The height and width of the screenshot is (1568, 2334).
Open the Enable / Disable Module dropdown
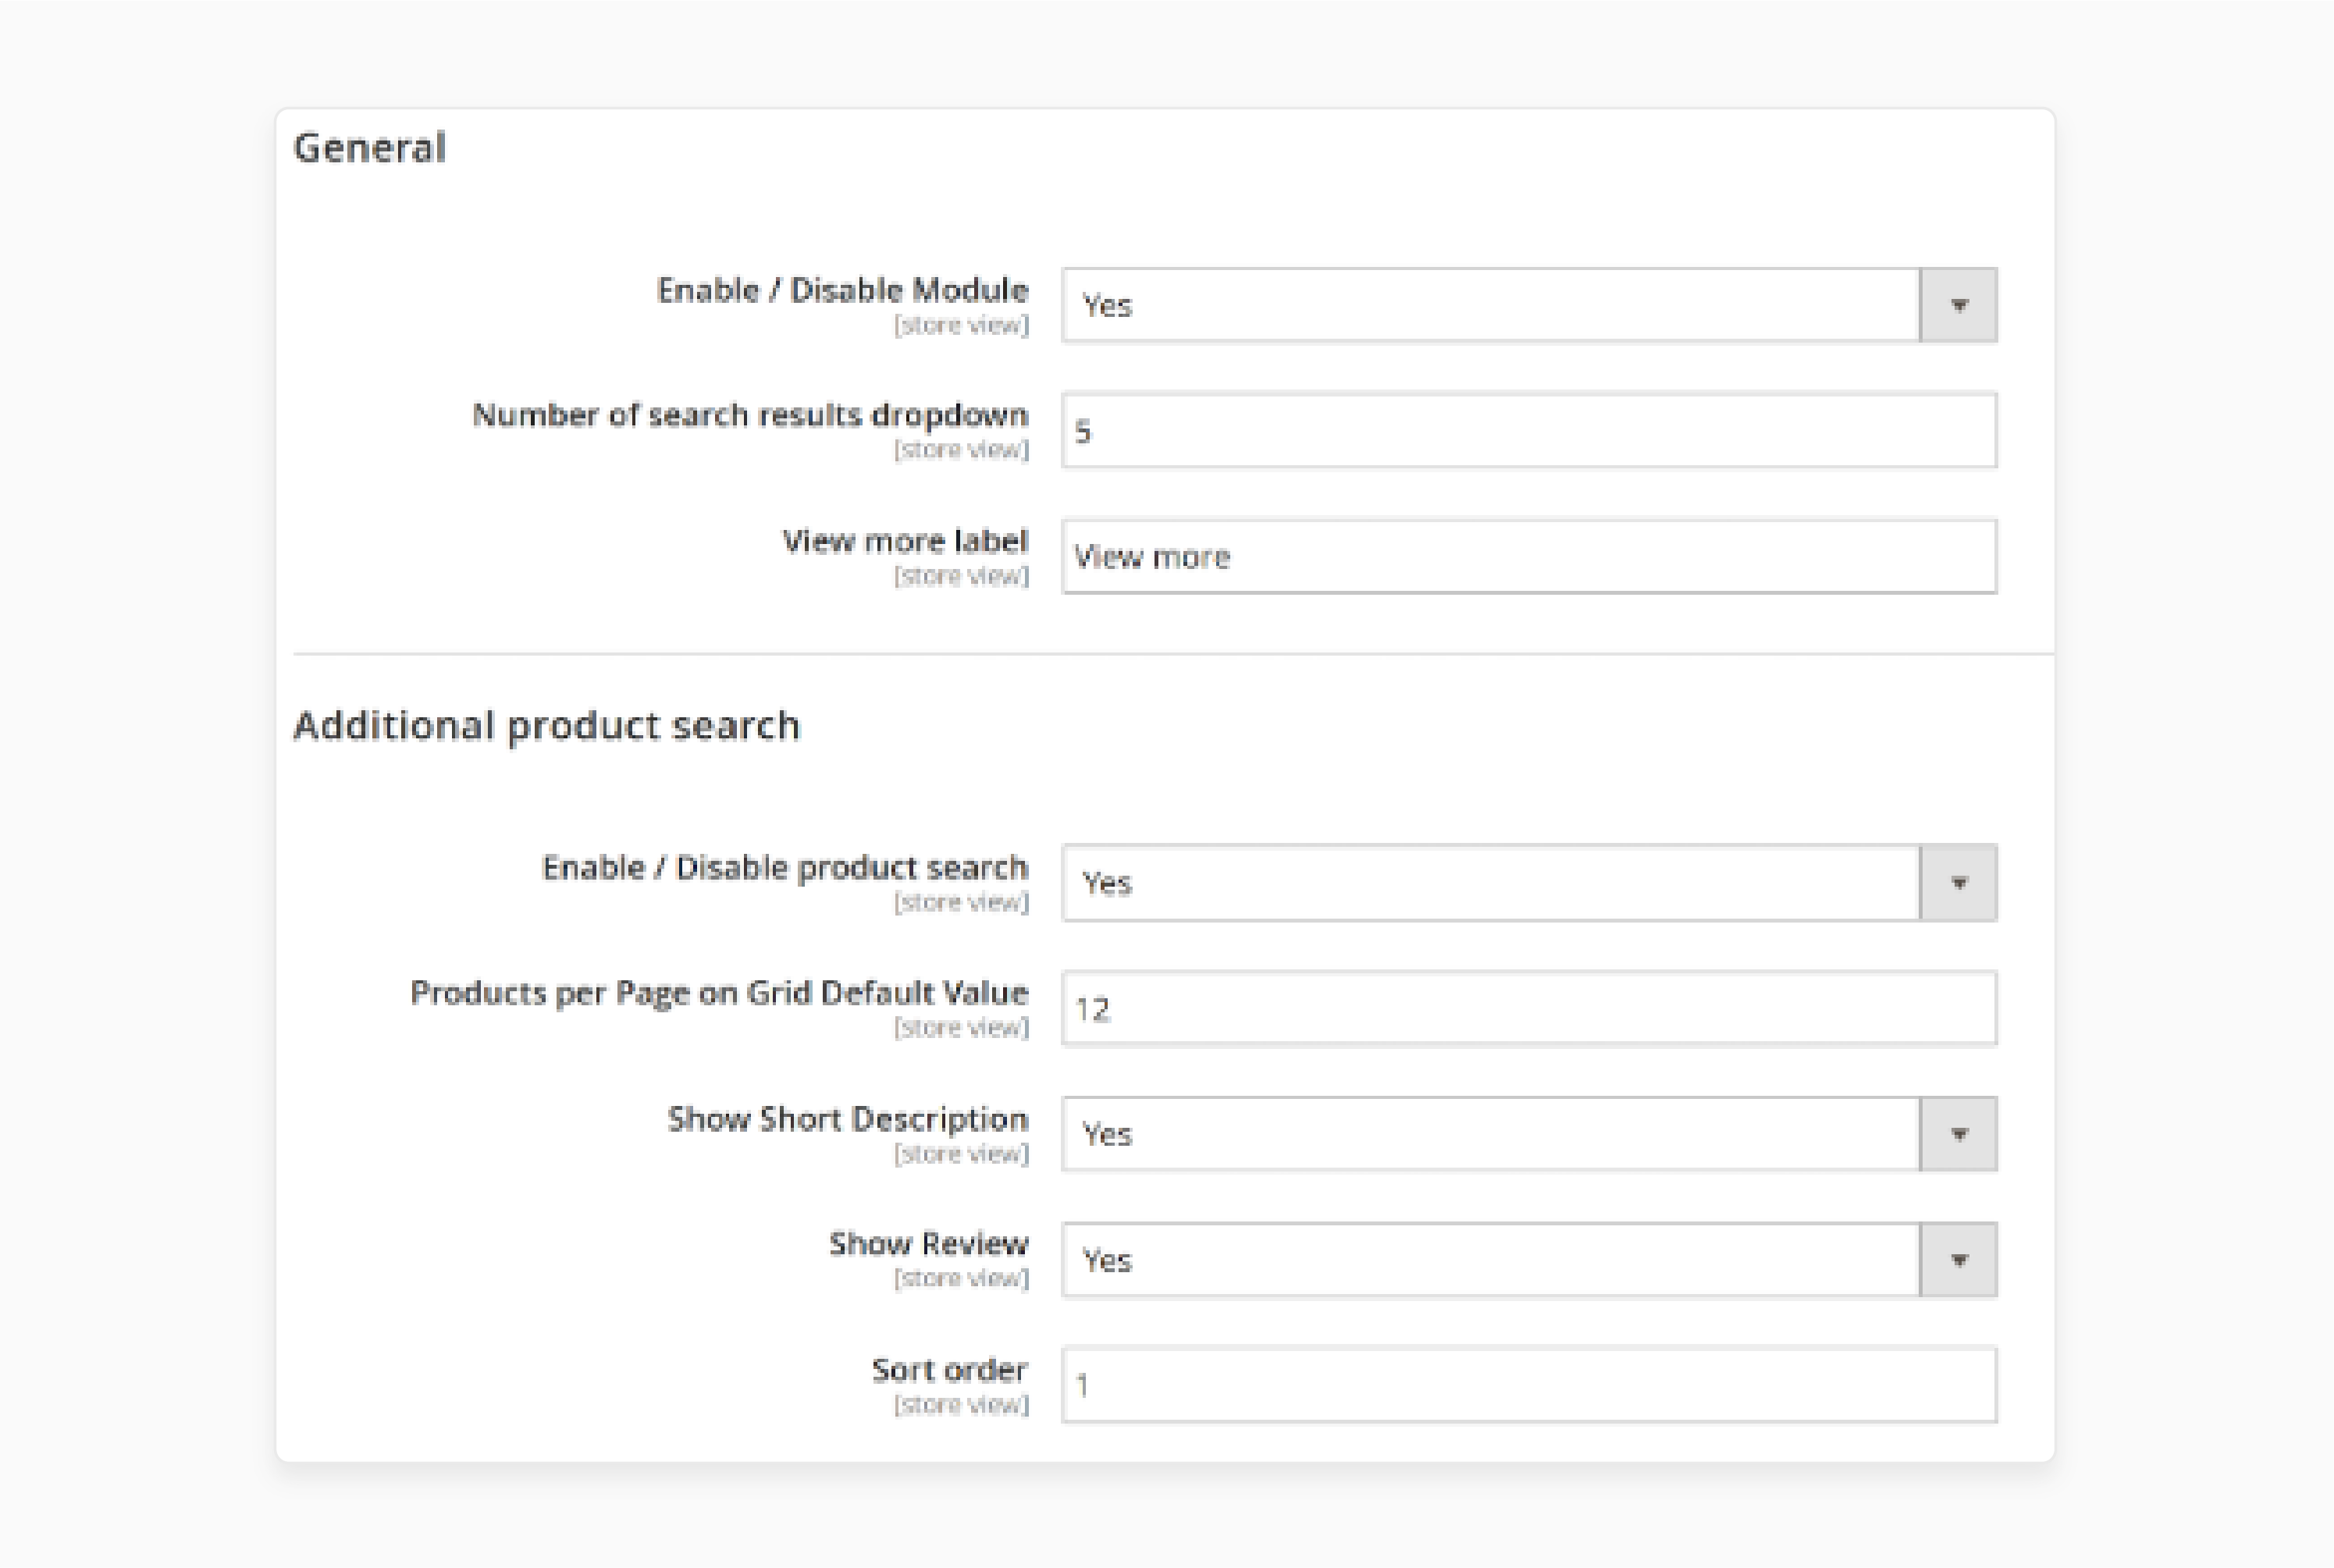click(1529, 305)
